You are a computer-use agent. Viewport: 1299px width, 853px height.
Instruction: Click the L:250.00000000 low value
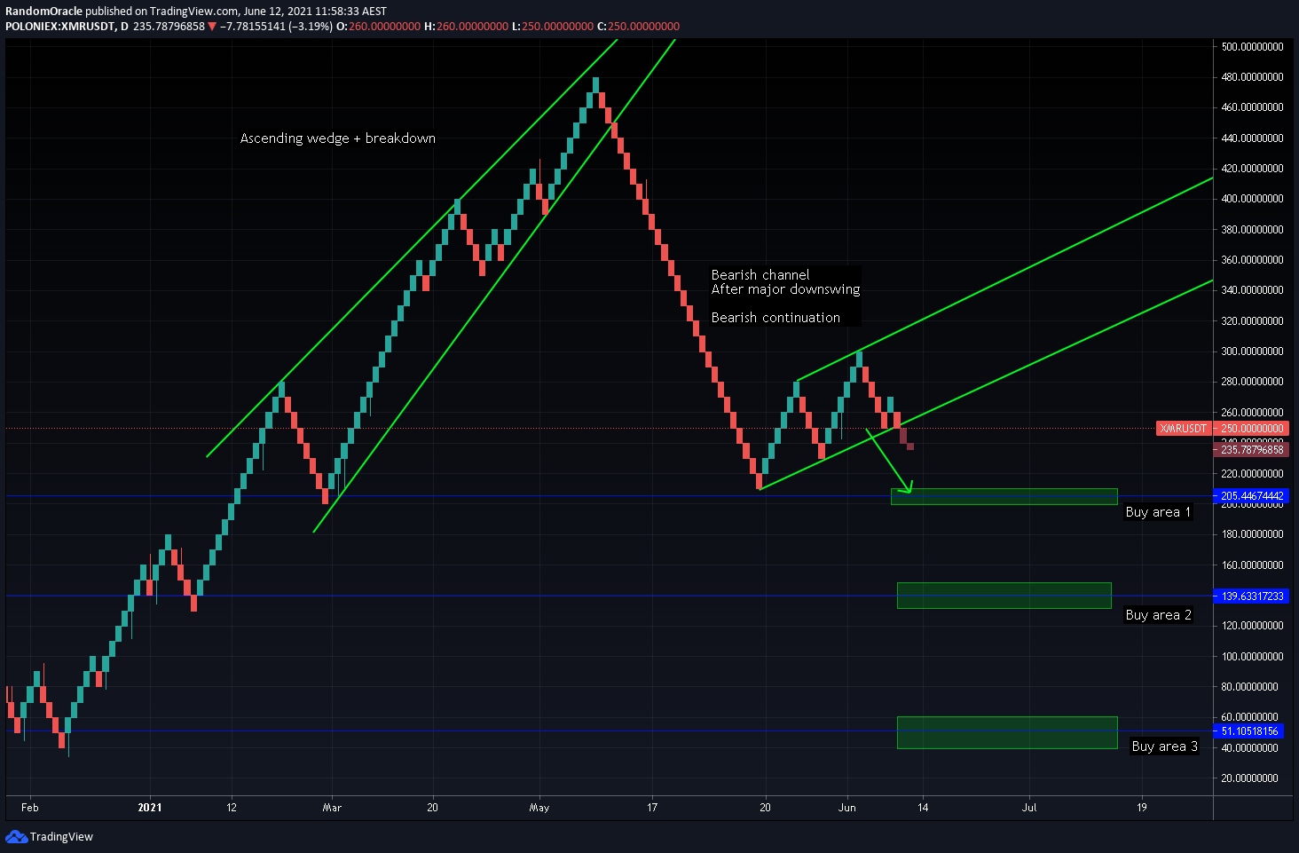pyautogui.click(x=553, y=27)
